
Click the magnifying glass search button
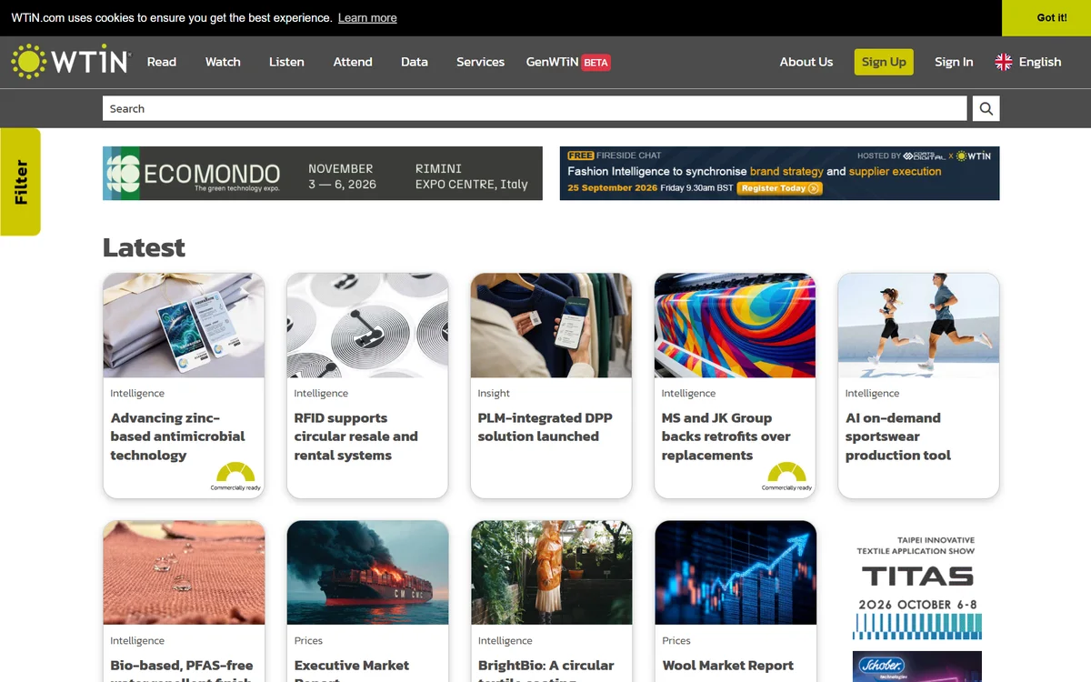[986, 109]
